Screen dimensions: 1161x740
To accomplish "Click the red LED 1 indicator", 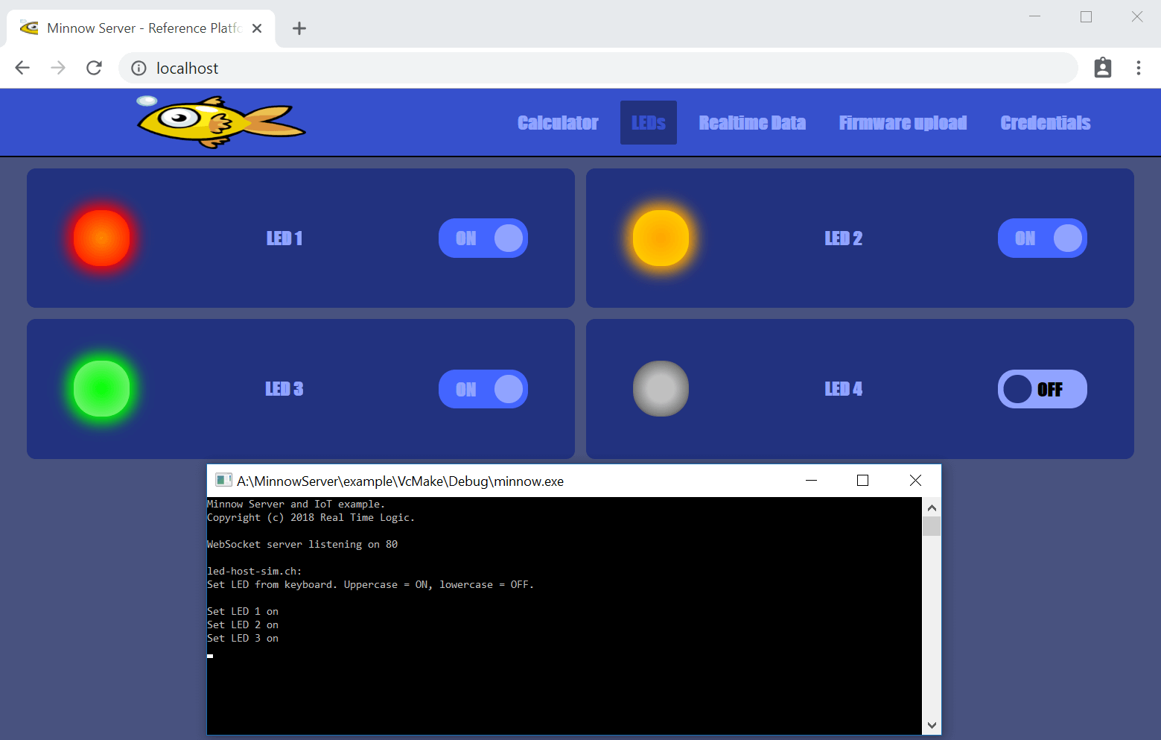I will click(101, 238).
